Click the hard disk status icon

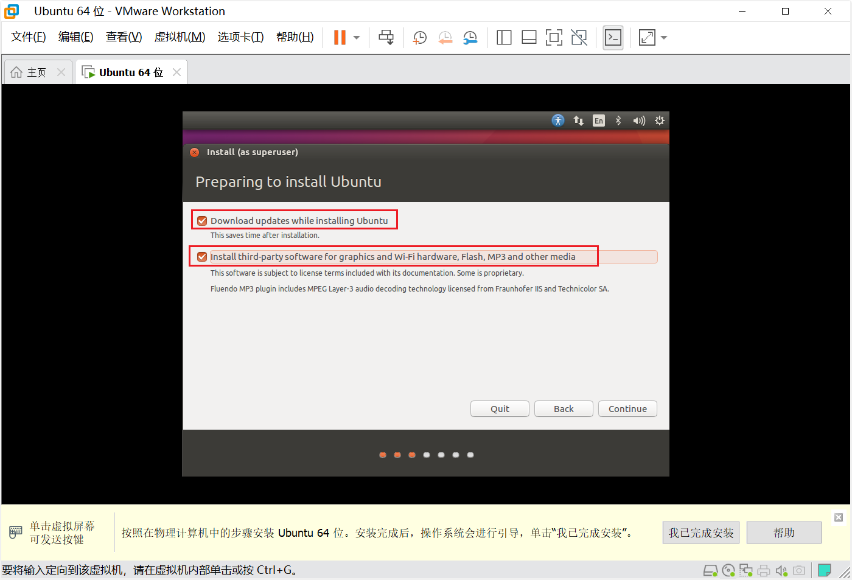point(710,571)
